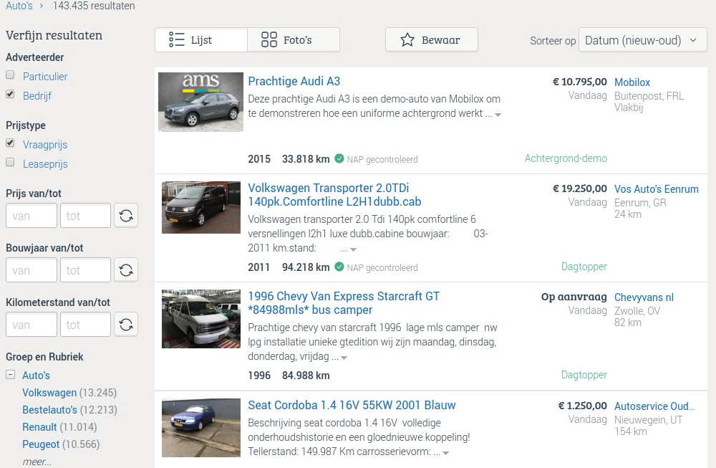
Task: Open the Volkswagen Transporter thumbnail image
Action: [201, 208]
